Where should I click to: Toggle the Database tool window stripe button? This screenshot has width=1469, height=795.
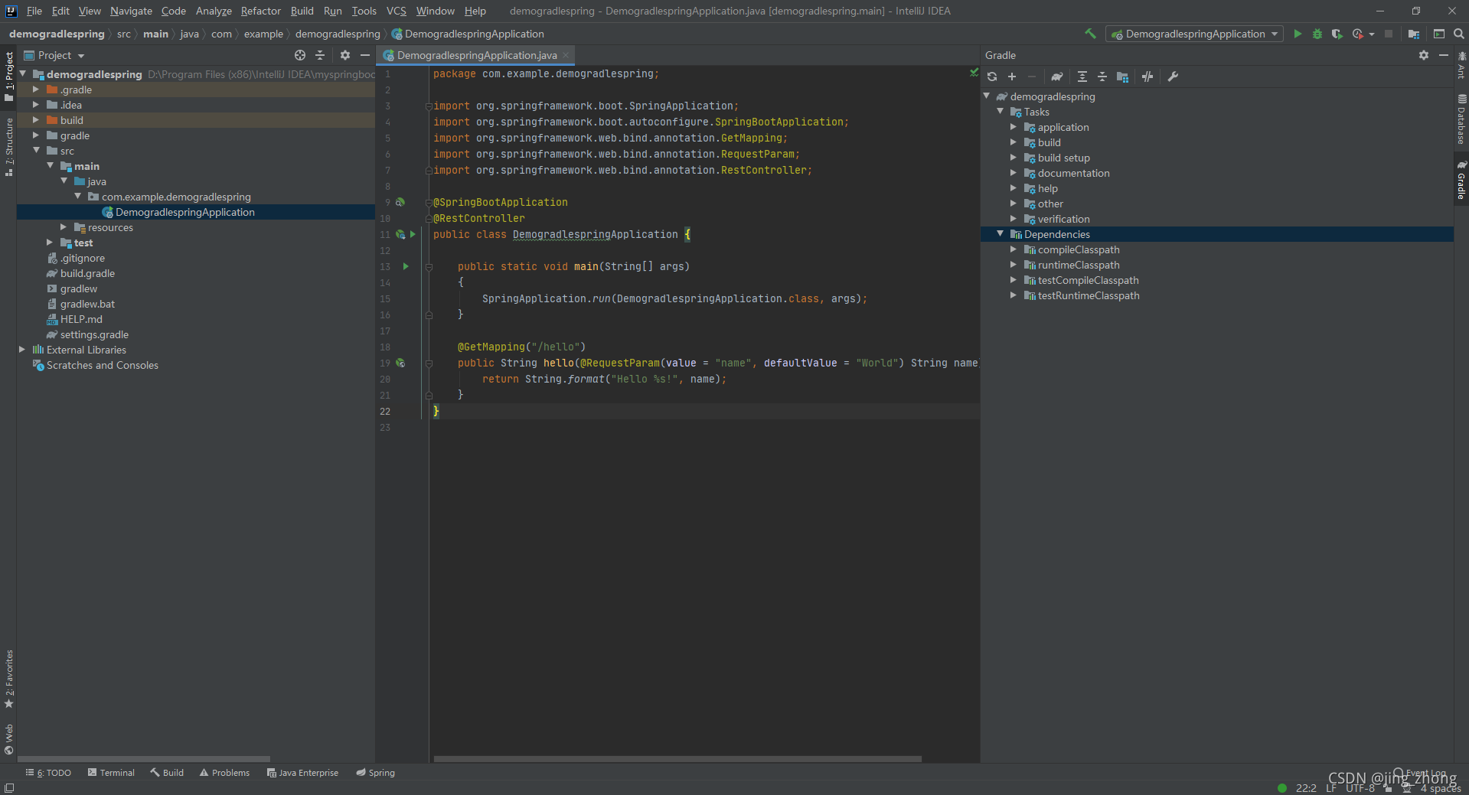pyautogui.click(x=1461, y=120)
